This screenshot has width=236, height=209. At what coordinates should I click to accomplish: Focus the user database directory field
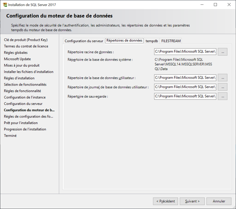(185, 78)
